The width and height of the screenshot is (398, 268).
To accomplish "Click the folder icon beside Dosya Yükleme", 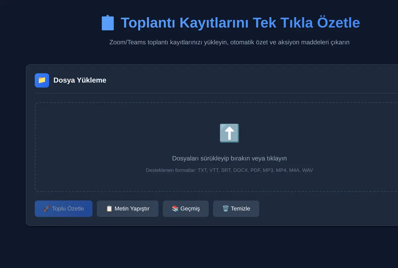I will [x=42, y=80].
